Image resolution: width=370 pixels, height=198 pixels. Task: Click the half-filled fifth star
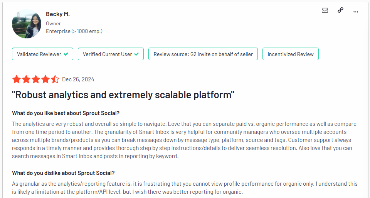click(x=55, y=79)
